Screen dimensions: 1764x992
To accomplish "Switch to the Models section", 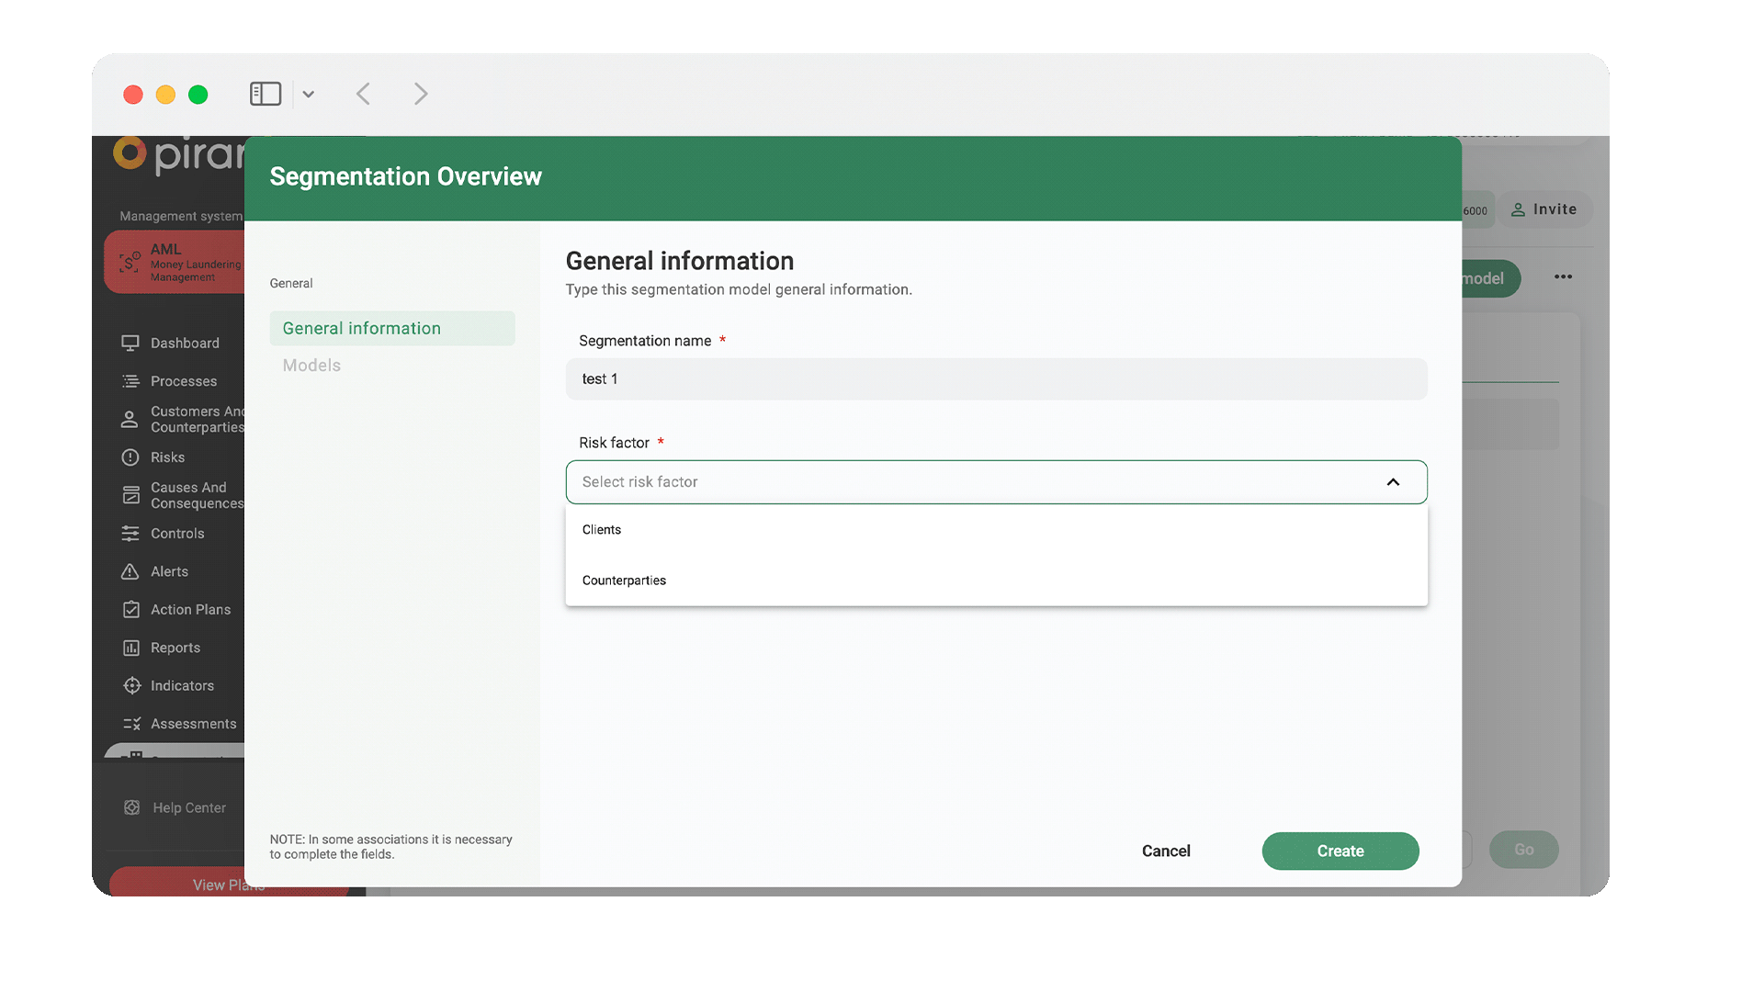I will [311, 366].
